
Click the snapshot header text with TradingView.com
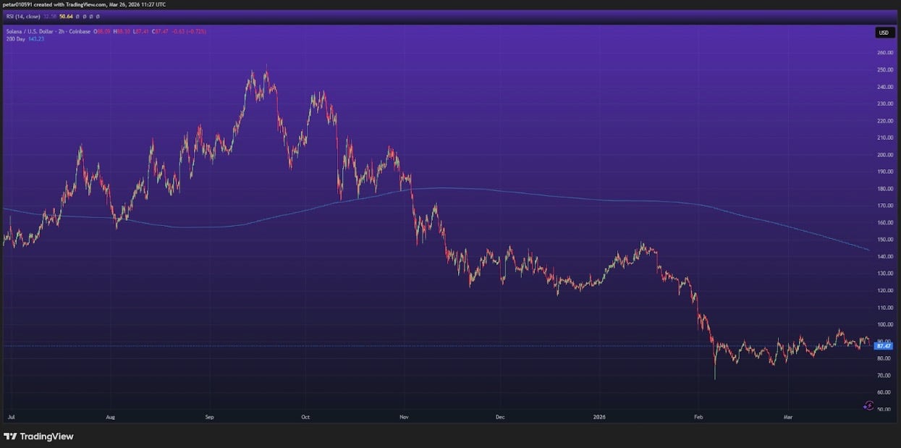(x=85, y=4)
